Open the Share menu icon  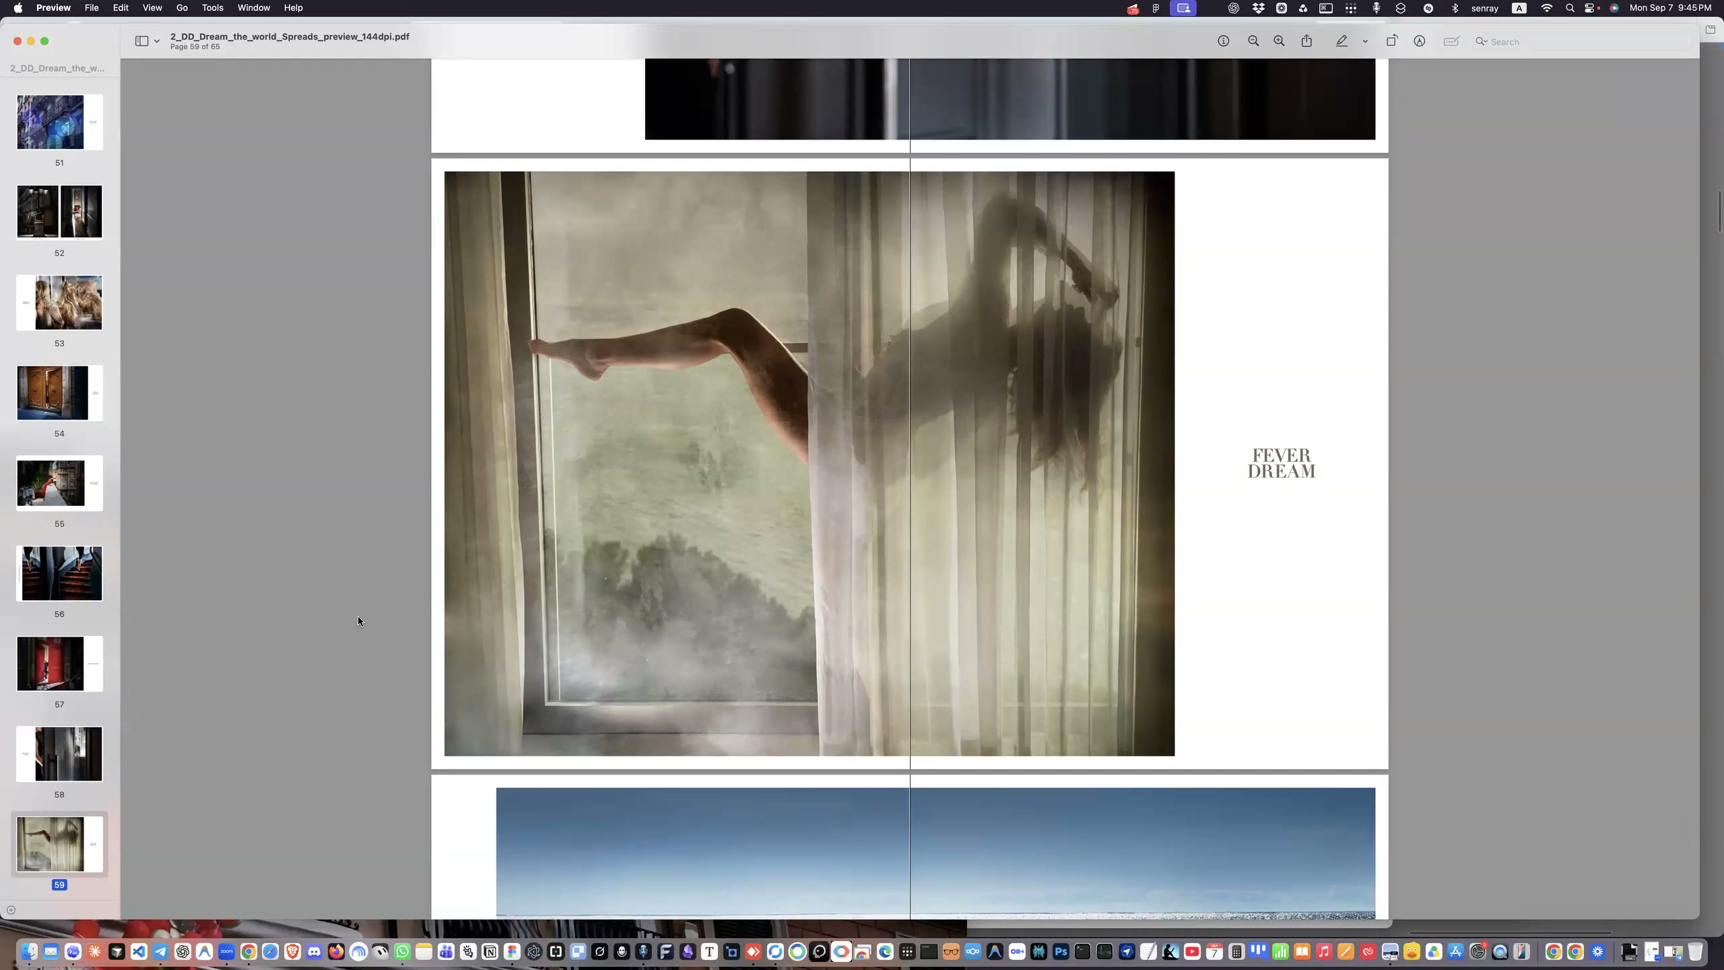[x=1306, y=41]
